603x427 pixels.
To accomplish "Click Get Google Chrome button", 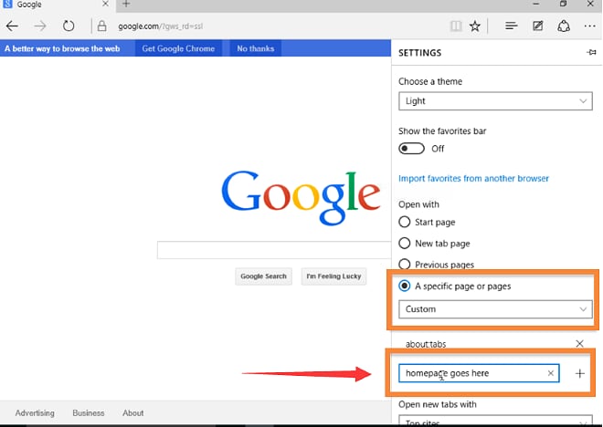I will point(178,48).
